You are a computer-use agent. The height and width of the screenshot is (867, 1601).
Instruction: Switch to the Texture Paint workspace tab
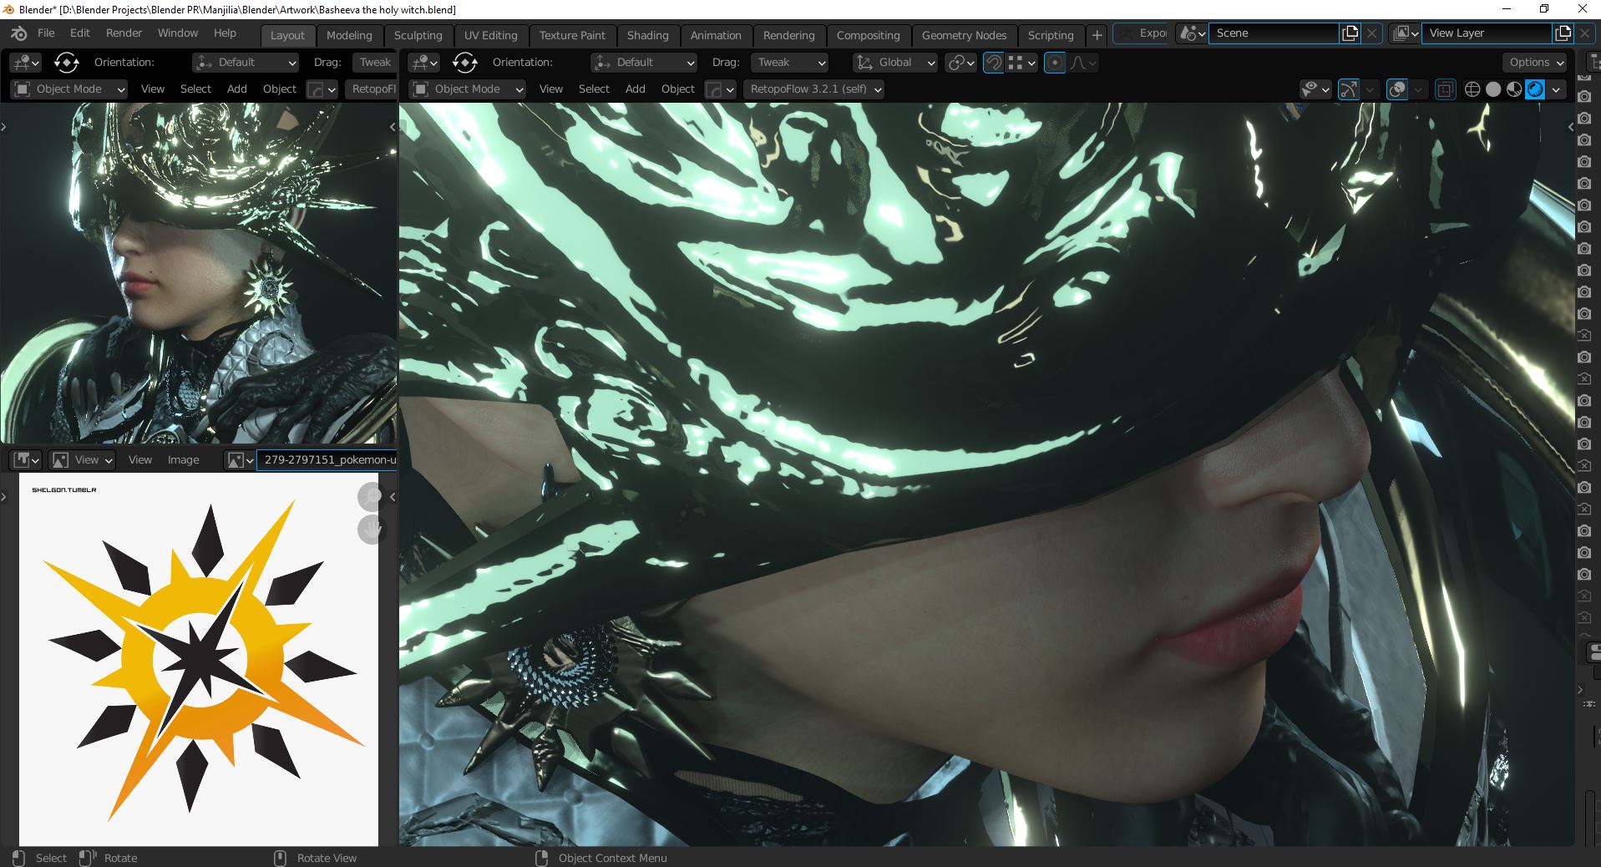pyautogui.click(x=572, y=35)
